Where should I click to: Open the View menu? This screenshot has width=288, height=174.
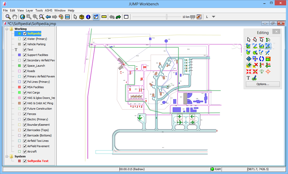(x=20, y=10)
